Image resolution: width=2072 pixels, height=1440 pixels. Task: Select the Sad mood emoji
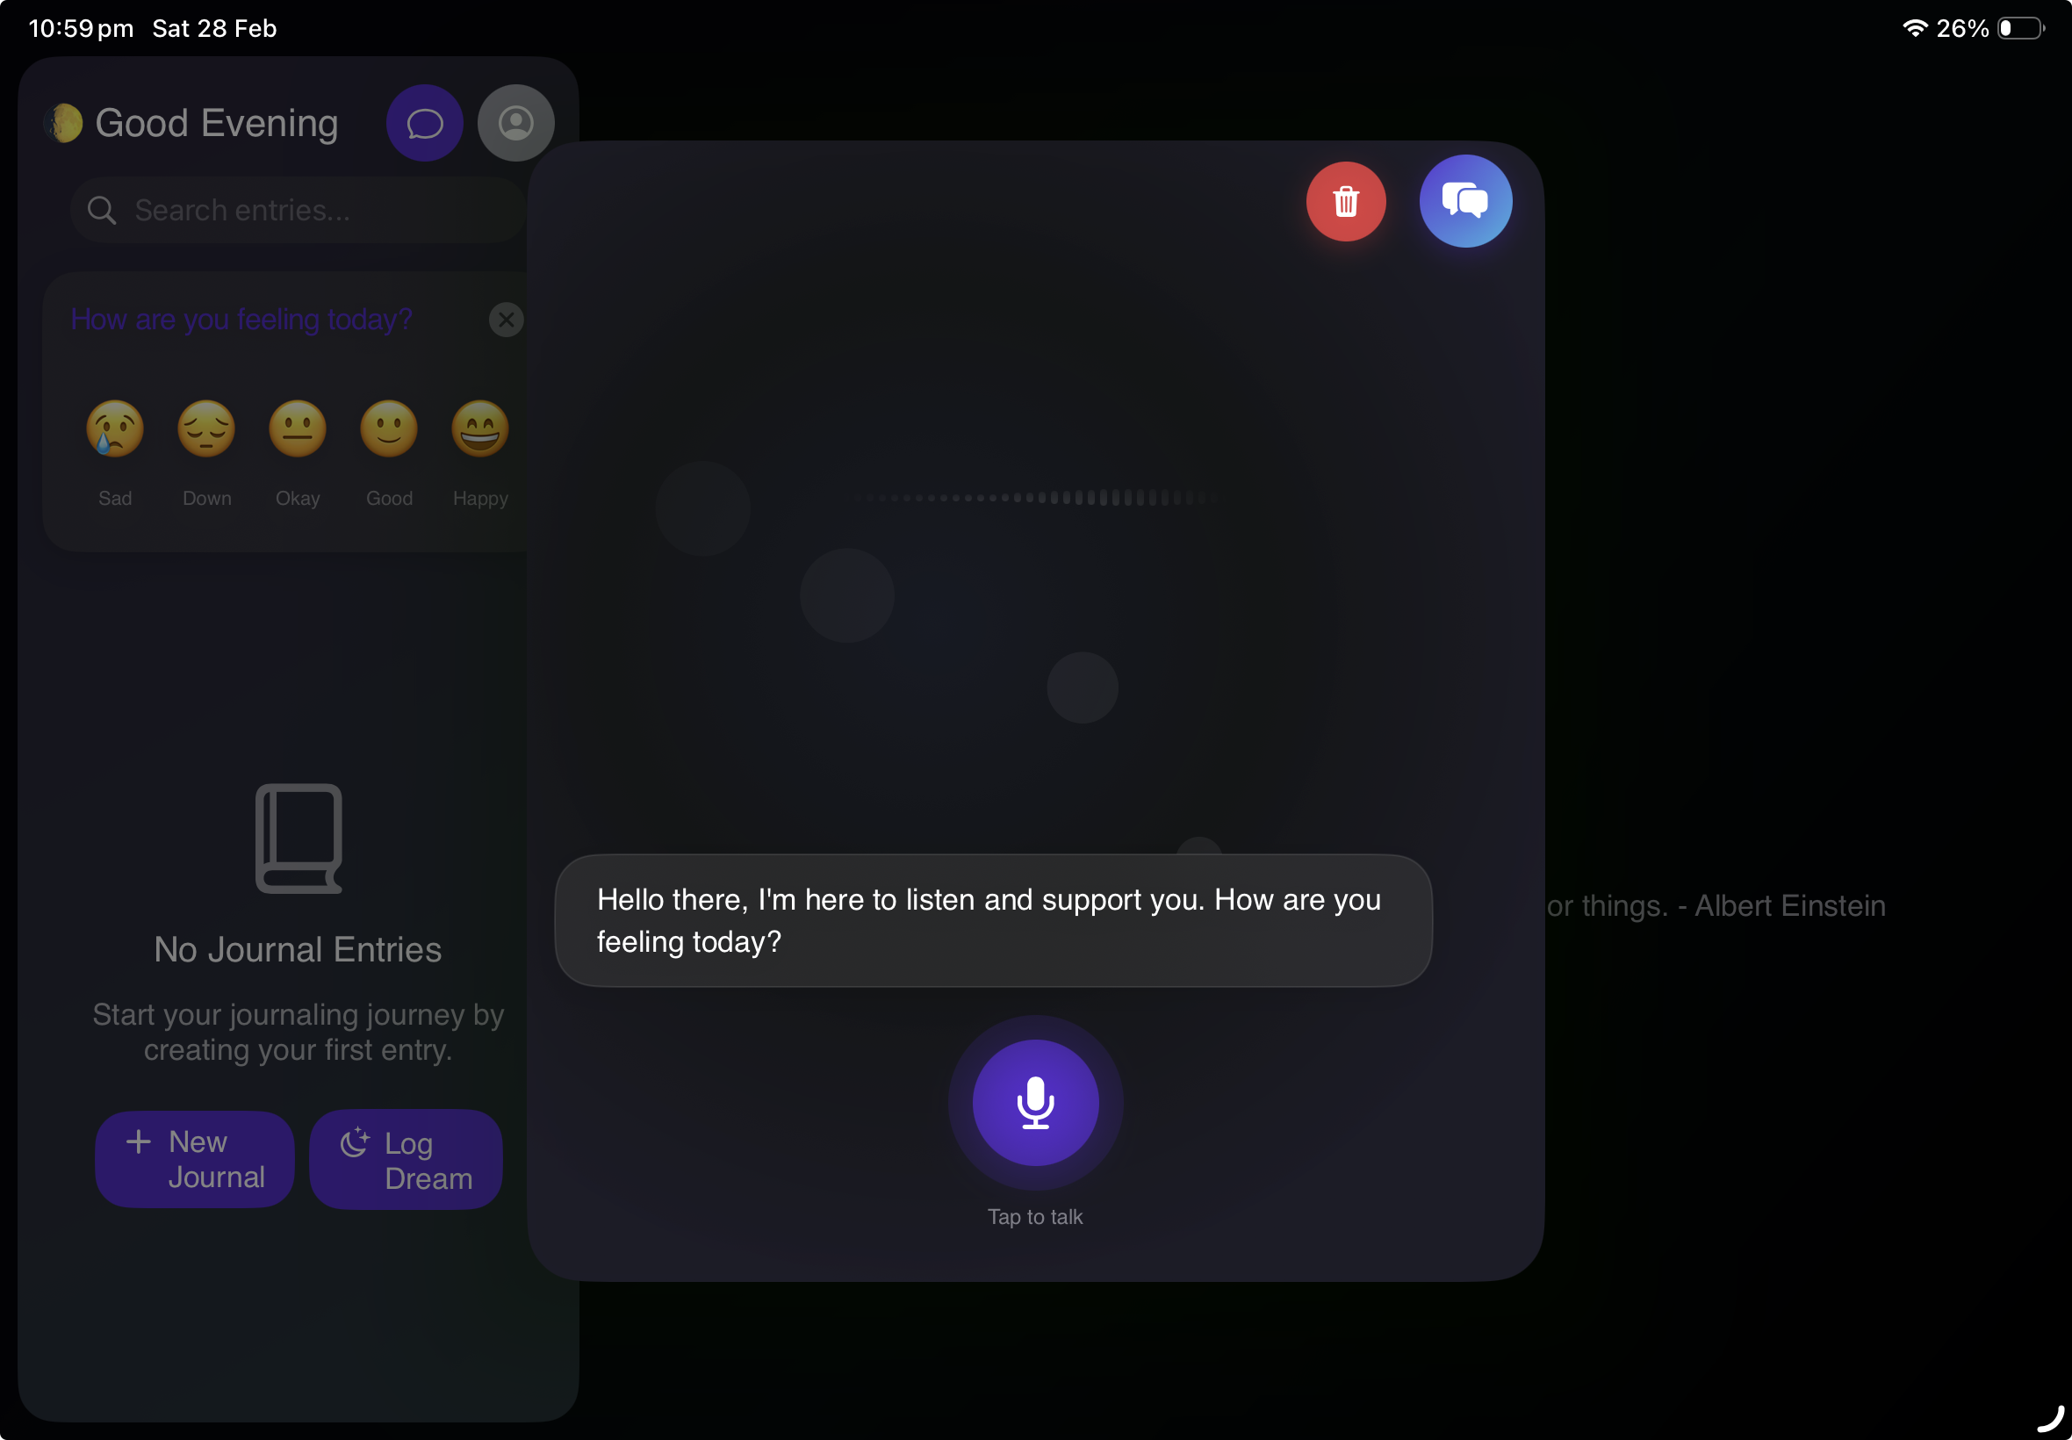tap(114, 428)
